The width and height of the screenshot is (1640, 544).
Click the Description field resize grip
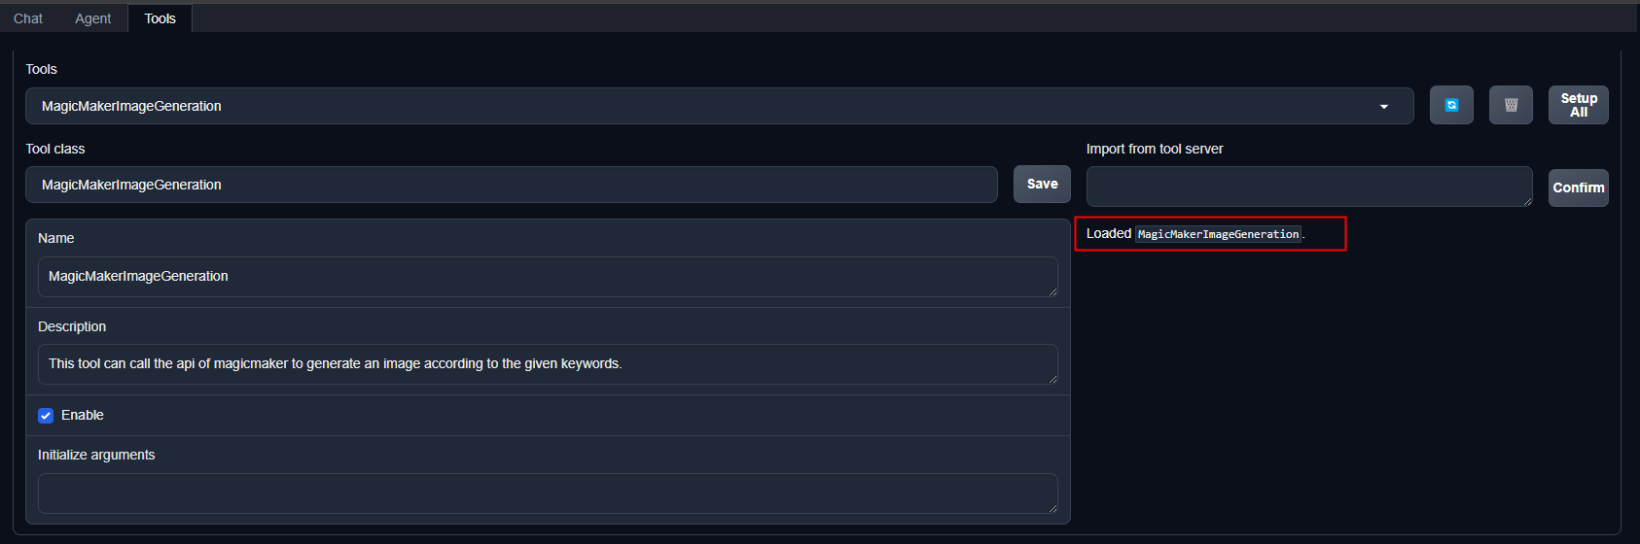tap(1052, 379)
